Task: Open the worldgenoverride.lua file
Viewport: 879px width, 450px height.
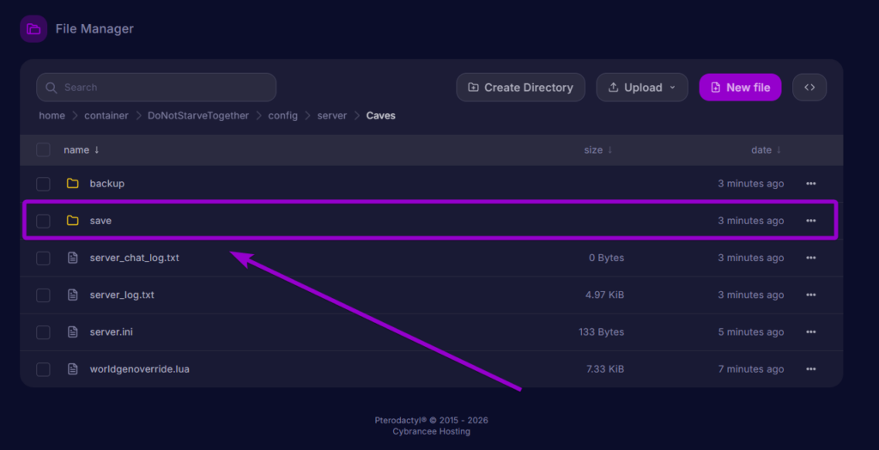Action: point(140,369)
